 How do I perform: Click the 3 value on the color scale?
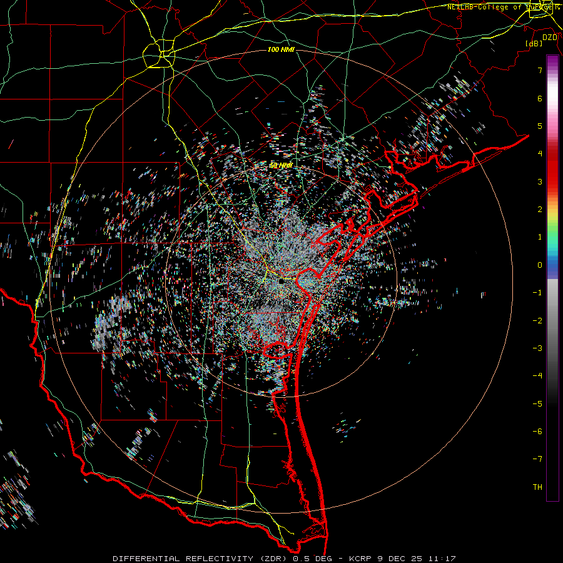click(540, 181)
